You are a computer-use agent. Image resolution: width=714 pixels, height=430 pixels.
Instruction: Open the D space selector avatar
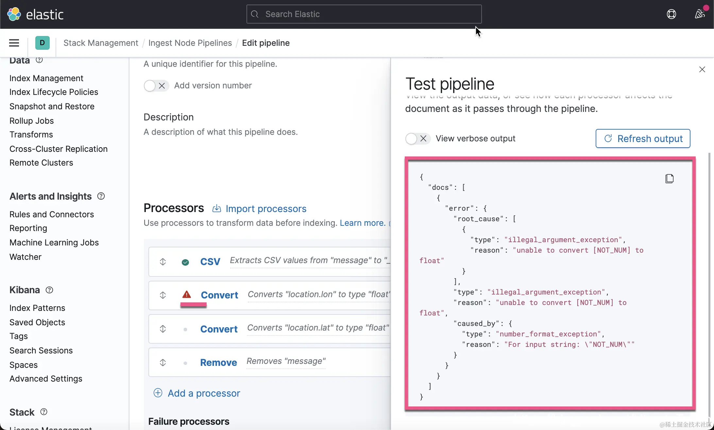[42, 43]
